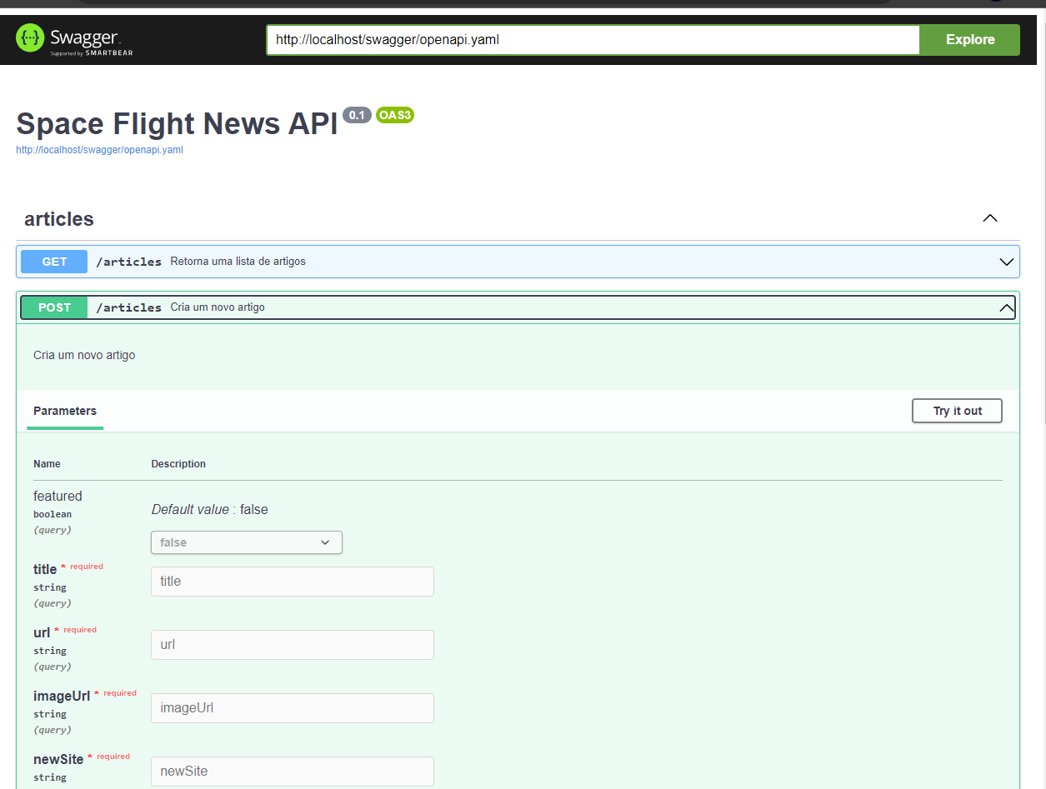Click the newSite parameter label
This screenshot has width=1046, height=789.
(x=58, y=759)
